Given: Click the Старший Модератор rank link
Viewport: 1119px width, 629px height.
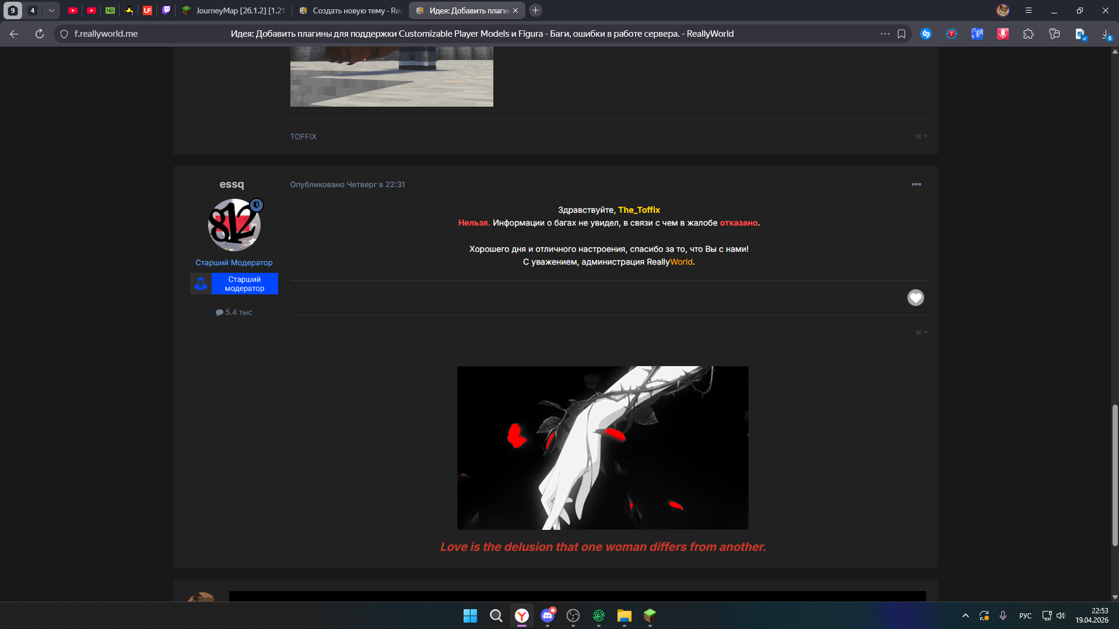Looking at the screenshot, I should point(234,263).
